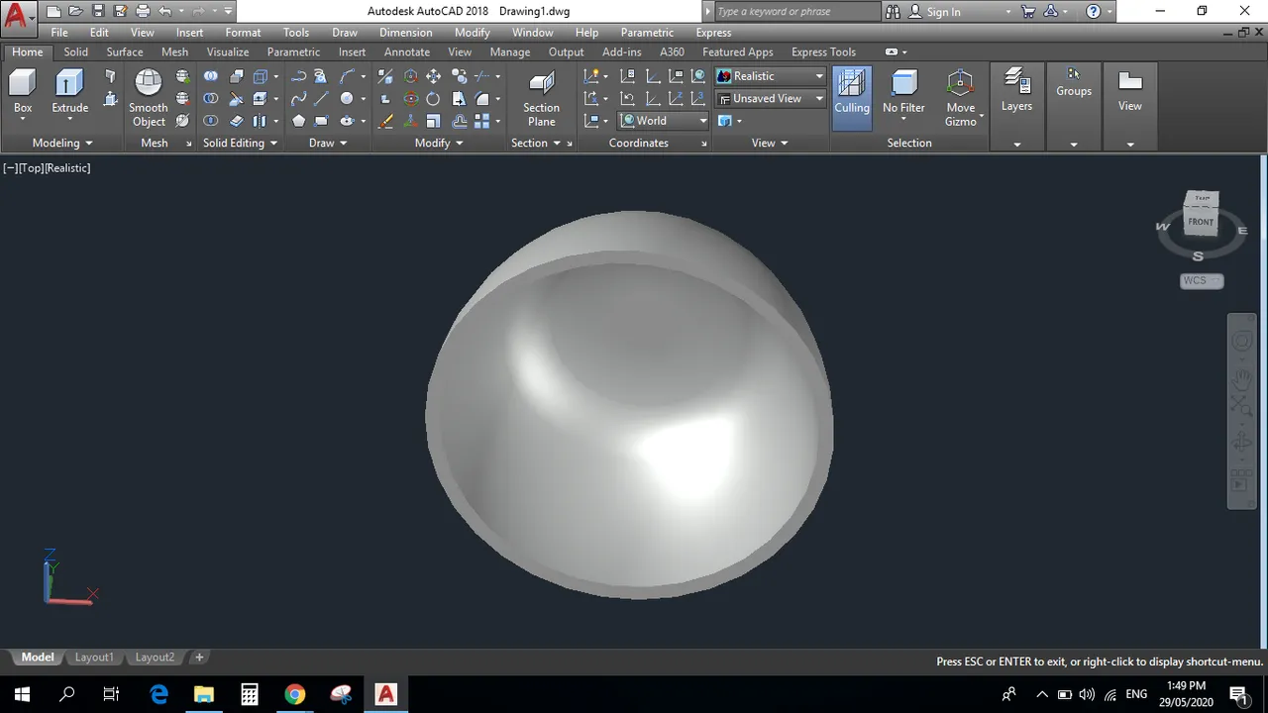Select the Move tool in Modify
The image size is (1268, 713).
point(434,76)
